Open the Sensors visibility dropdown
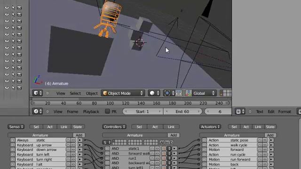The image size is (301, 169). (16, 127)
